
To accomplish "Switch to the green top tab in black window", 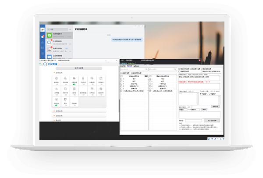I will point(131,64).
